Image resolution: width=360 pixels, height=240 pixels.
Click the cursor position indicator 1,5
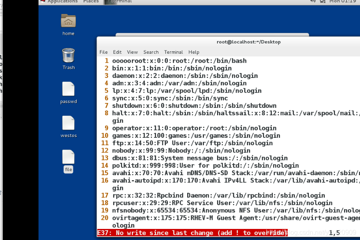pos(334,233)
